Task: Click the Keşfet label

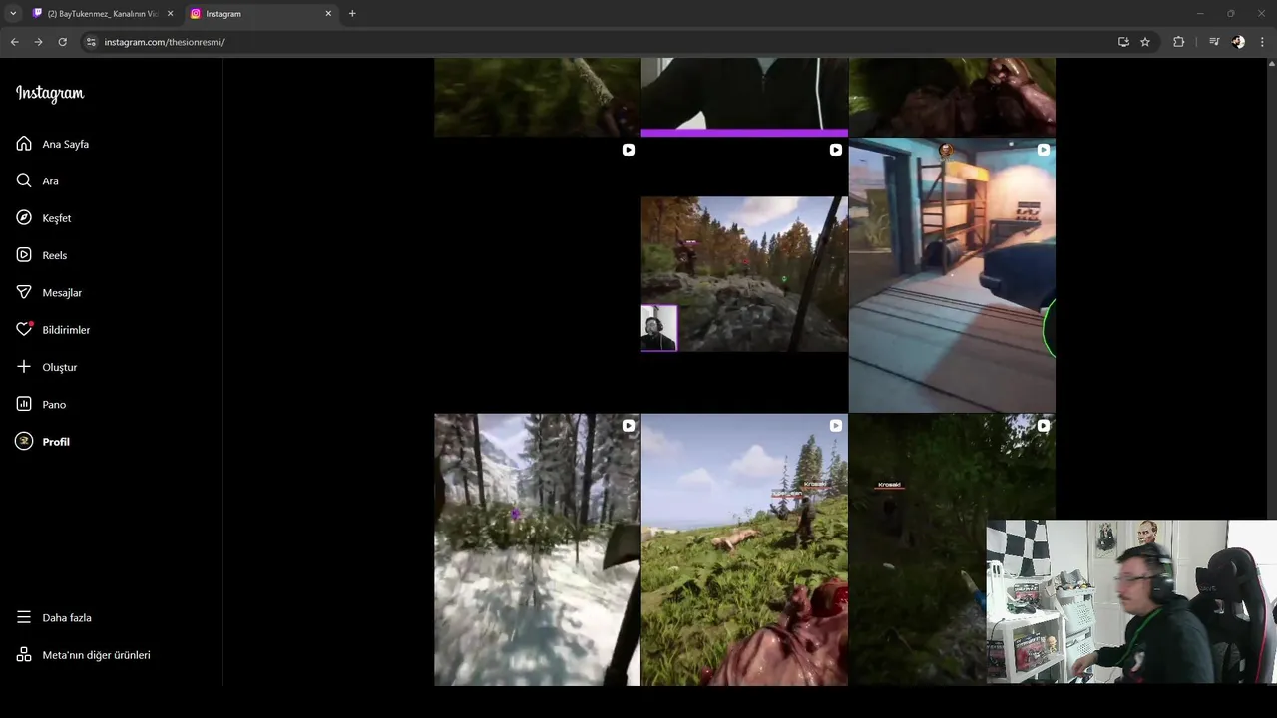Action: point(57,218)
